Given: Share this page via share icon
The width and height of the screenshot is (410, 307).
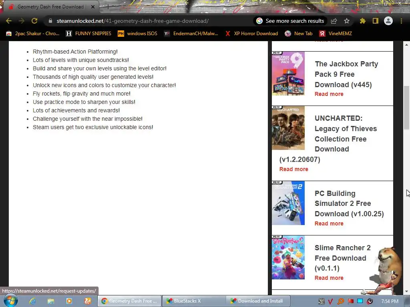Looking at the screenshot, I should 334,21.
